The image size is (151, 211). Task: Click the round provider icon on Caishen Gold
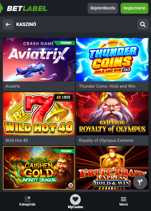[71, 185]
